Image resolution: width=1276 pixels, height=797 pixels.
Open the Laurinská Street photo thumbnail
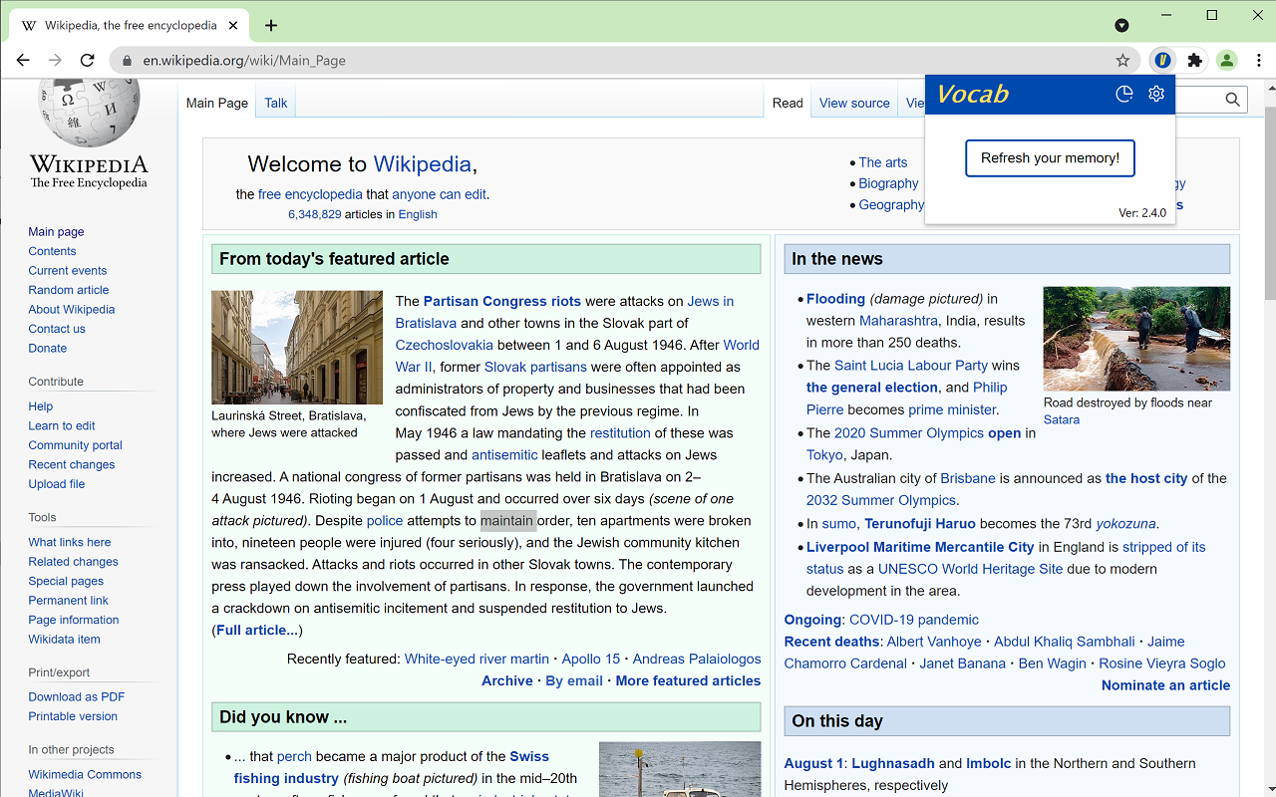[297, 348]
